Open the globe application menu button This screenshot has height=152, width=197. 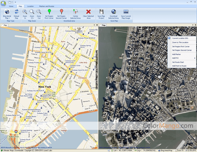[x=3, y=3]
